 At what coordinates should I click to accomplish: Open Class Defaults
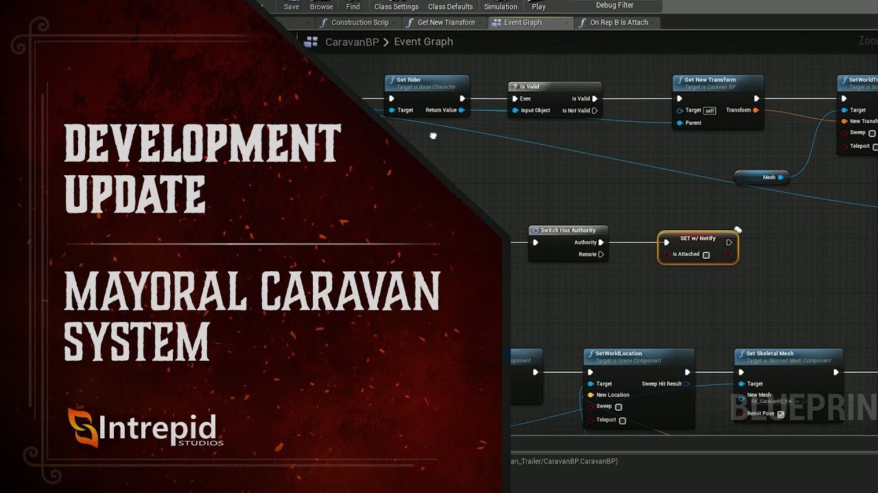coord(450,6)
